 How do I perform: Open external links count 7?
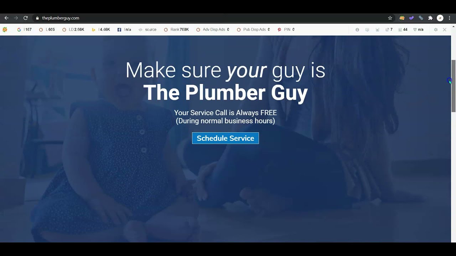(x=389, y=30)
